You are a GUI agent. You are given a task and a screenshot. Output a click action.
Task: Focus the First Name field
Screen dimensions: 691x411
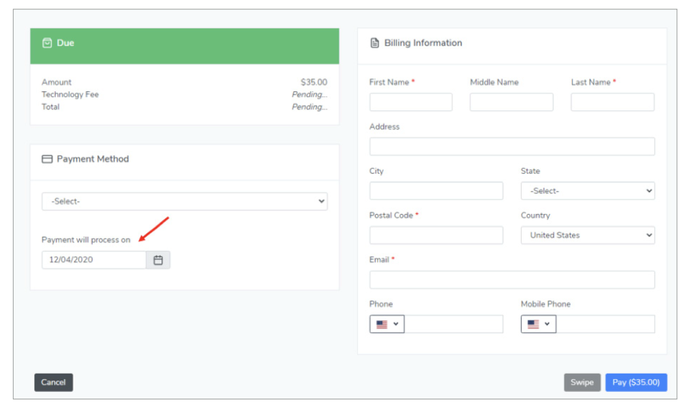tap(411, 102)
